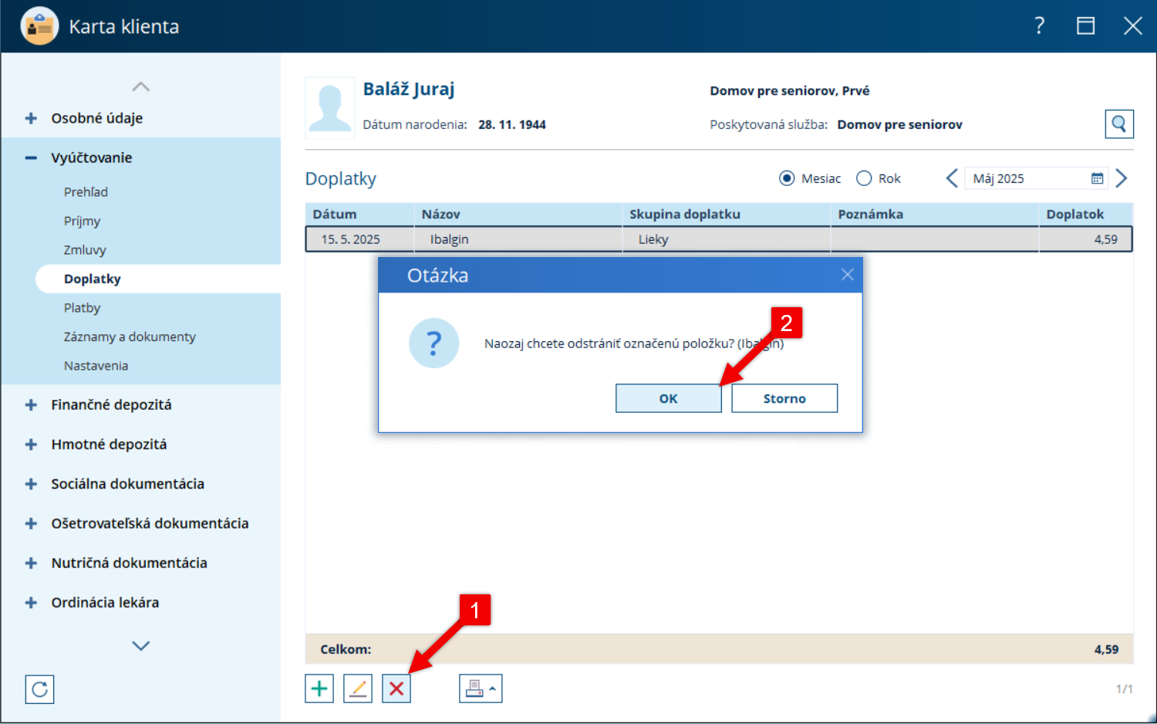Click the pencil edit doplatok icon
The width and height of the screenshot is (1157, 724).
(x=358, y=688)
